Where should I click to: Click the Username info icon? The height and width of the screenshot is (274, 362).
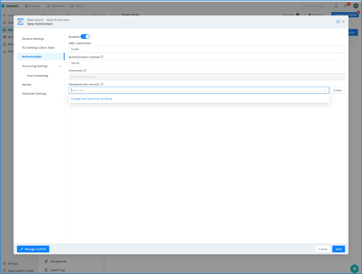click(85, 71)
